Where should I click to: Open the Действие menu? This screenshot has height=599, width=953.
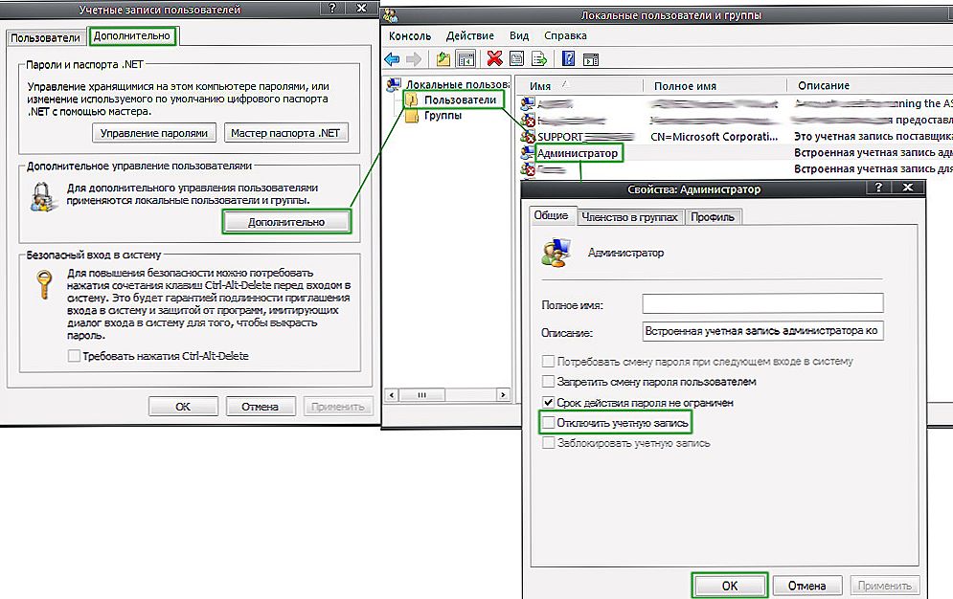(x=470, y=35)
